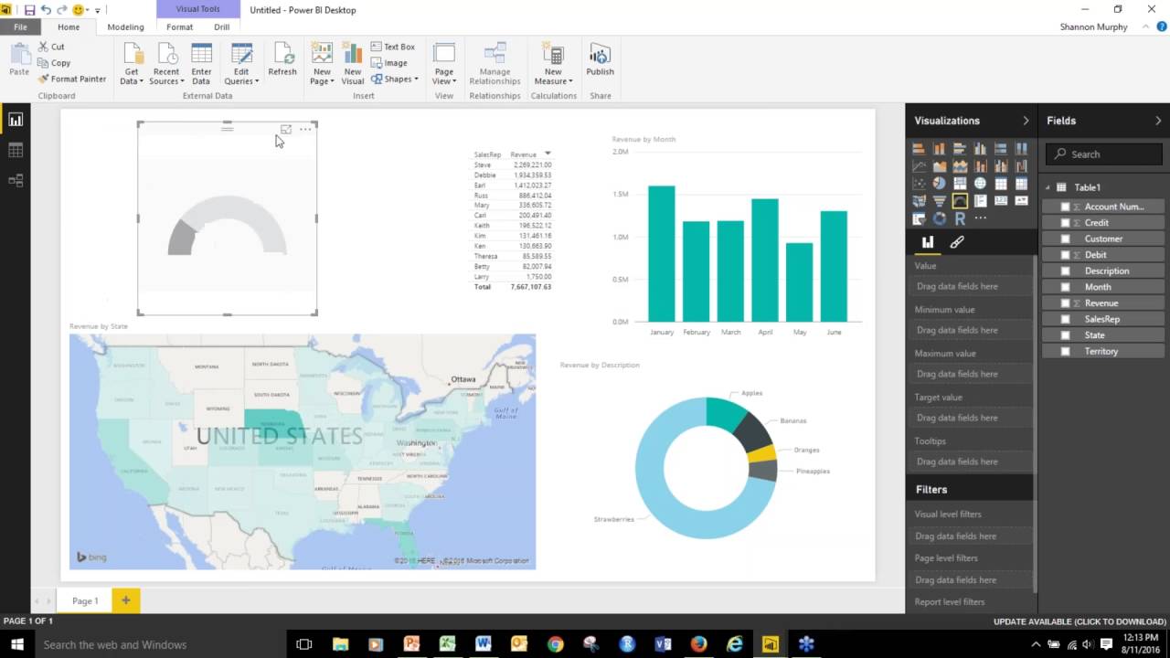Select the stacked bar chart visualization
The width and height of the screenshot is (1170, 658).
(919, 149)
